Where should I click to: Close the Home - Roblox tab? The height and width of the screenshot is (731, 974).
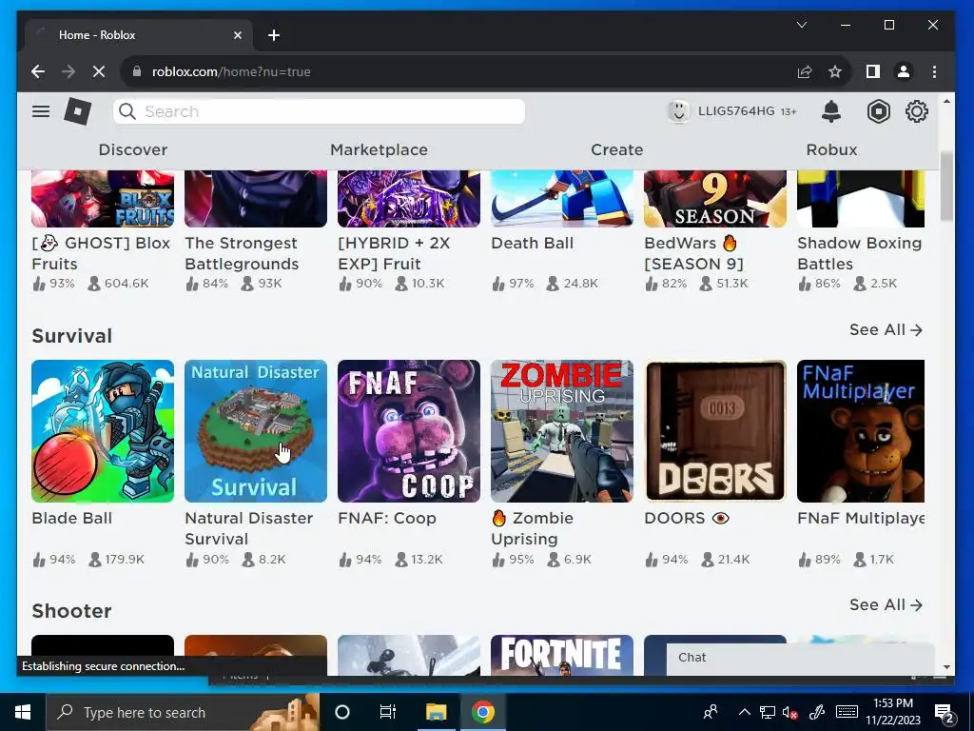pyautogui.click(x=237, y=35)
